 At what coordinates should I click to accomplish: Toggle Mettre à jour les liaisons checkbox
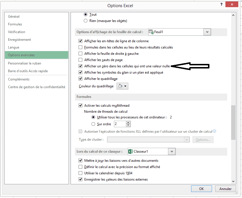(x=80, y=161)
